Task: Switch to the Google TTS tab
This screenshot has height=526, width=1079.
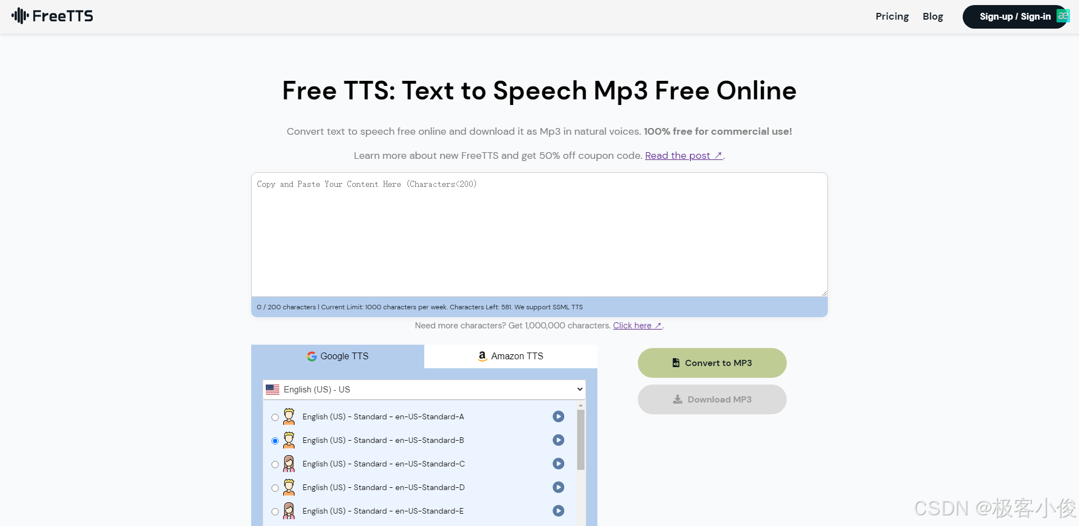Action: coord(338,356)
